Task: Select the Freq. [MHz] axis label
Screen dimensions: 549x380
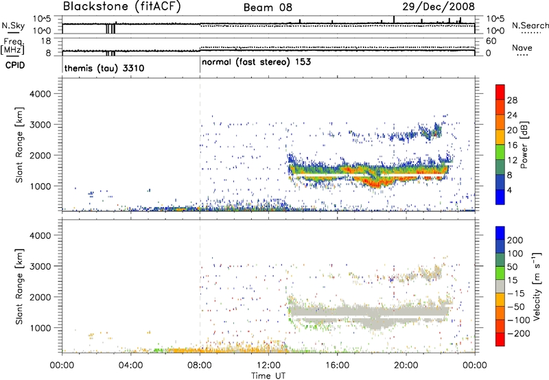Action: click(12, 47)
